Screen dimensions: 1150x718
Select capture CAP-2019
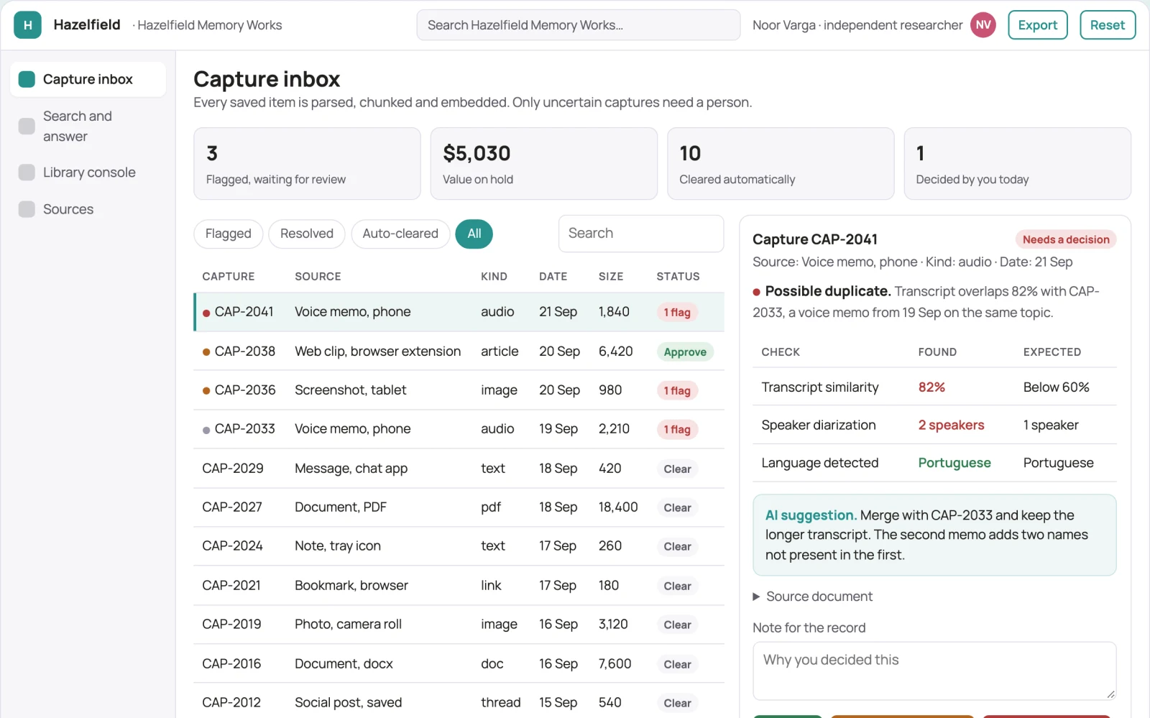[459, 625]
